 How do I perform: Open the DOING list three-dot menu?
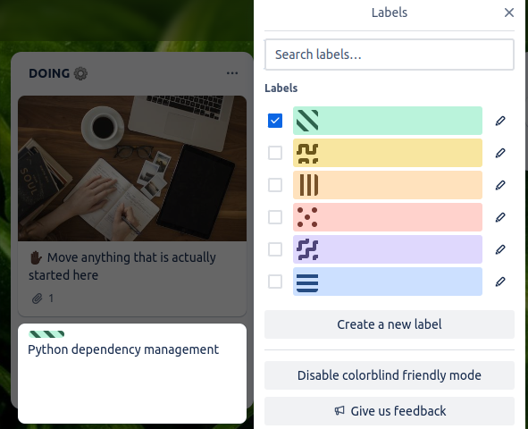[x=232, y=73]
